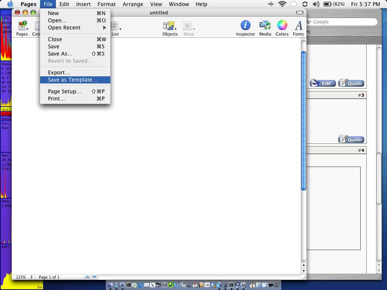The height and width of the screenshot is (290, 387).
Task: Click the Quote button above post #4
Action: [351, 139]
